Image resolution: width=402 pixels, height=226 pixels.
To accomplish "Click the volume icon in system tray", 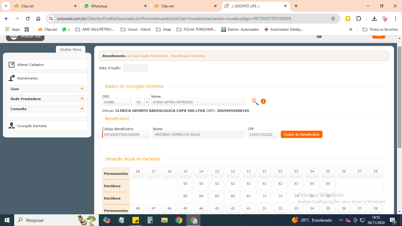I will [348, 220].
